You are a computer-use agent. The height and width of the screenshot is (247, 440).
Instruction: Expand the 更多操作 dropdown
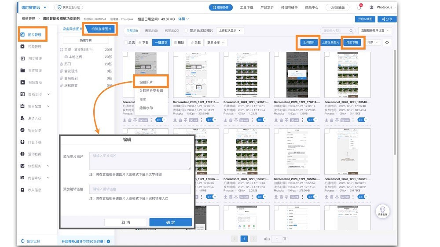[x=216, y=43]
